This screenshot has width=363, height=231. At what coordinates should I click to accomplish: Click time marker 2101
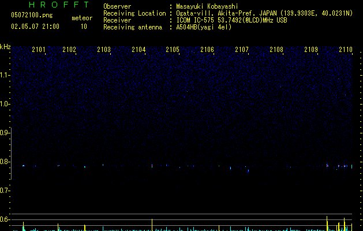tap(39, 50)
